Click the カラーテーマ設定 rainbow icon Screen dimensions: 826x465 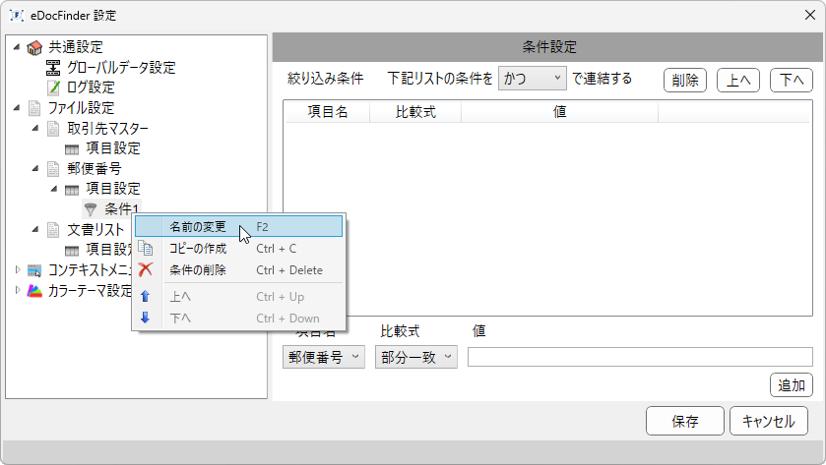tap(34, 290)
